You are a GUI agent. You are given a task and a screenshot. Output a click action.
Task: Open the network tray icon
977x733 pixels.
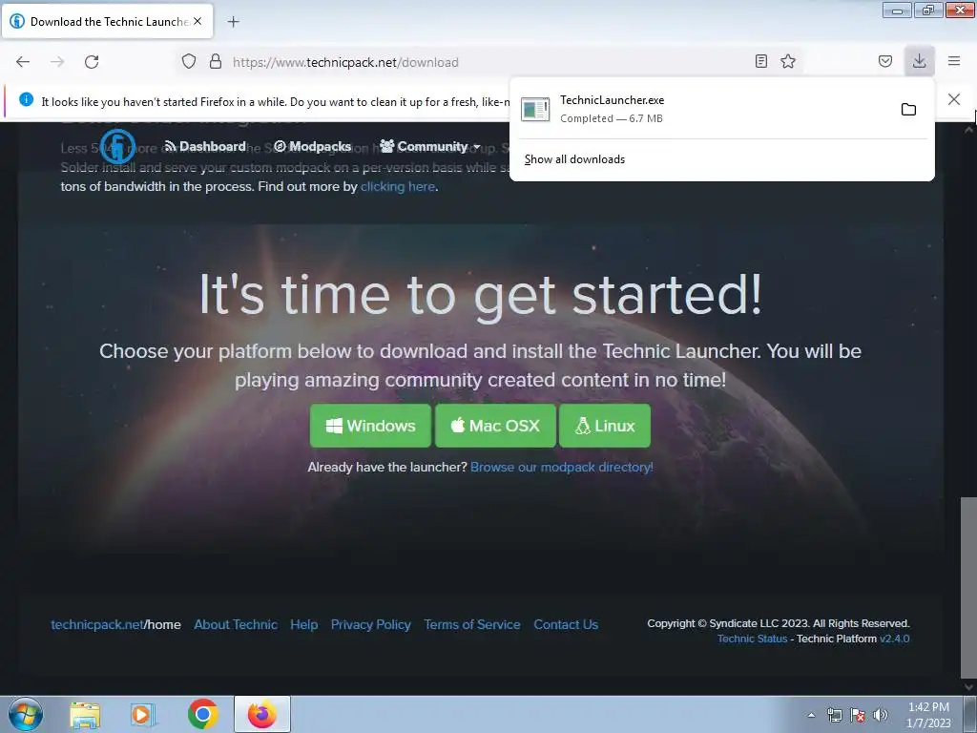(x=834, y=715)
